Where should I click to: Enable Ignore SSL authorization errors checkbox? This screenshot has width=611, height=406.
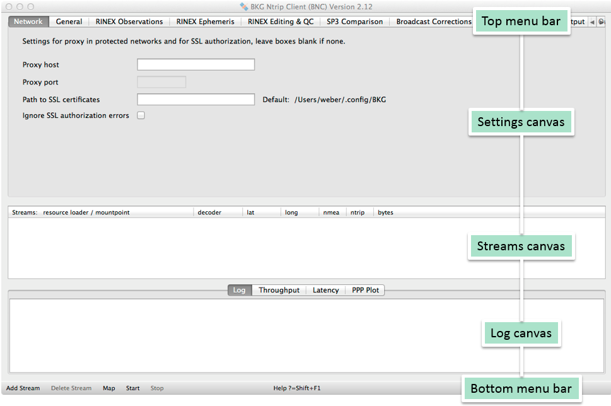[141, 115]
